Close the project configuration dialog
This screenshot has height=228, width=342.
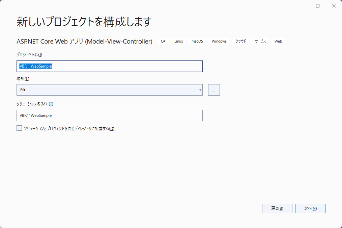pyautogui.click(x=334, y=6)
